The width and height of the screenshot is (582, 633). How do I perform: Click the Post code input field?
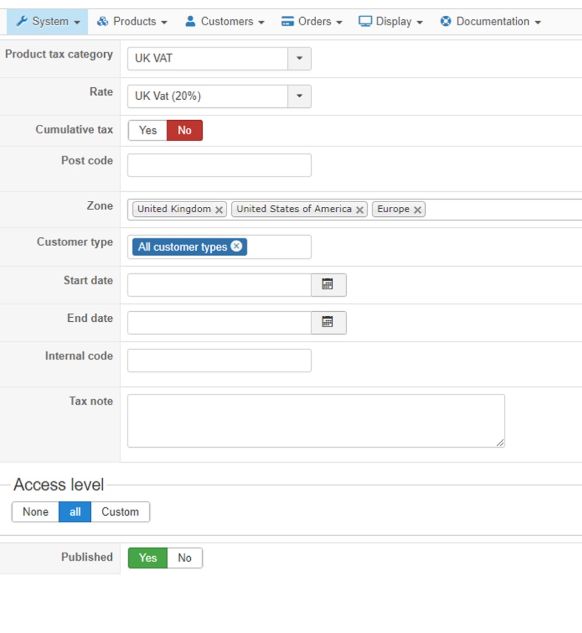[219, 165]
